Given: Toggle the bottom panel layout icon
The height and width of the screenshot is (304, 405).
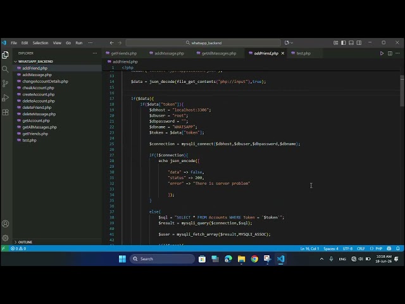Looking at the screenshot, I should [x=351, y=43].
